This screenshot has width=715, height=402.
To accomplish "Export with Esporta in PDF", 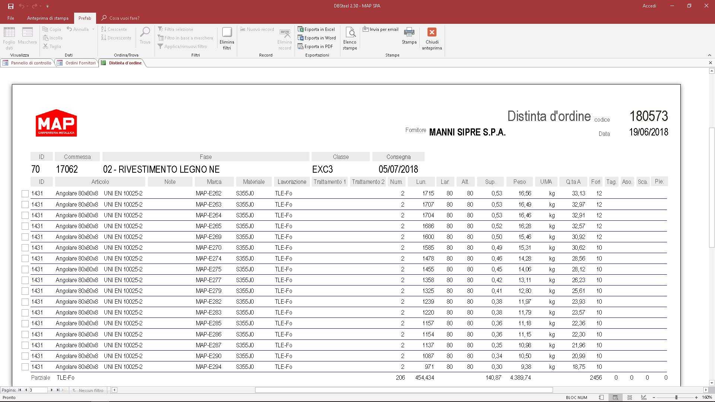I will (x=315, y=46).
